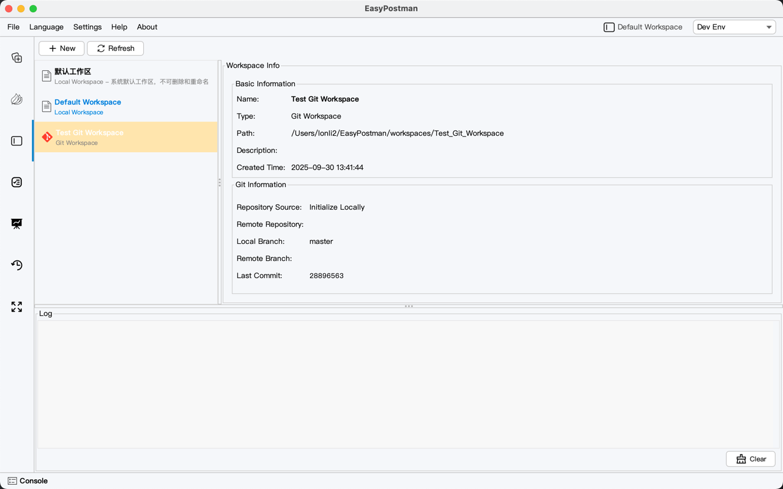
Task: Open the Console panel
Action: [x=28, y=481]
